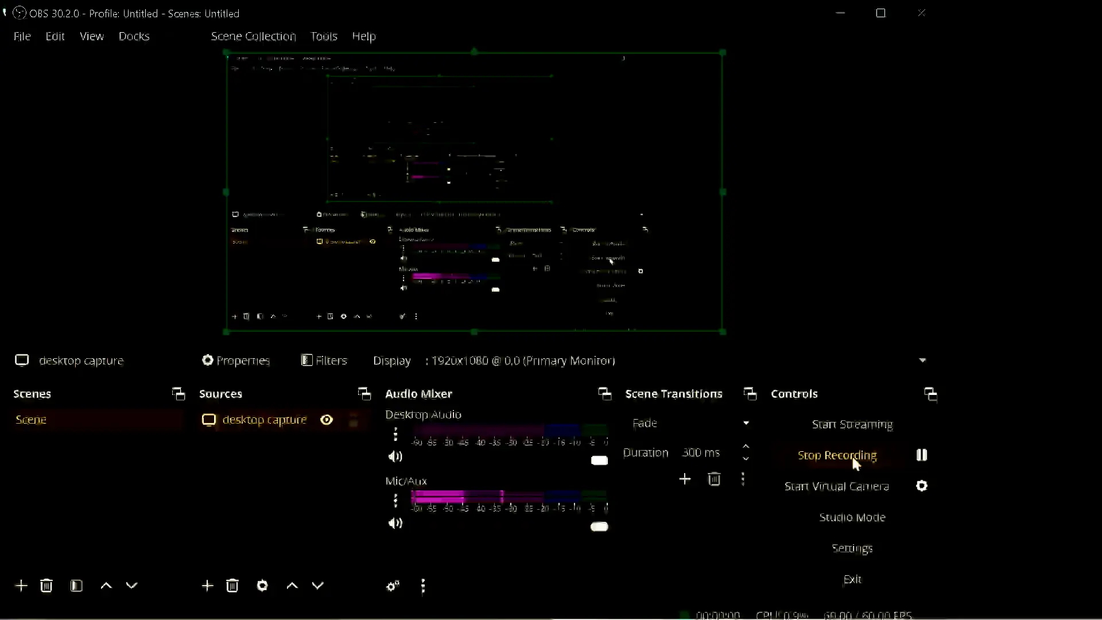The image size is (1102, 620).
Task: Click Start Streaming button
Action: [852, 424]
